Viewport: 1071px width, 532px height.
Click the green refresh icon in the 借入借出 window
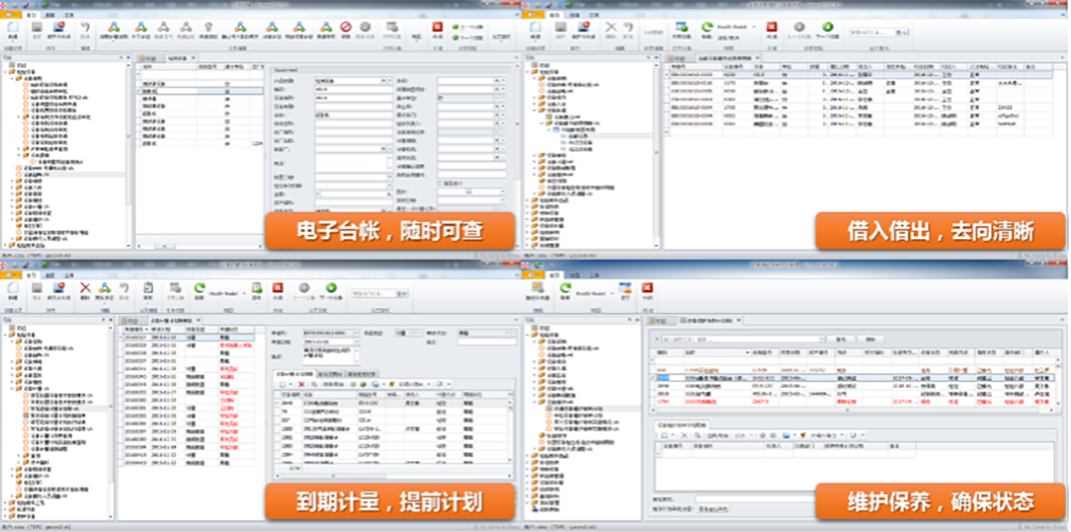[x=707, y=28]
